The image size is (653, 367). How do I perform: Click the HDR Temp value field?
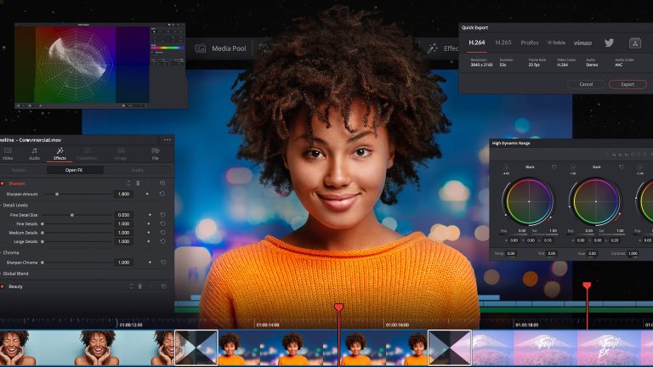click(x=511, y=253)
